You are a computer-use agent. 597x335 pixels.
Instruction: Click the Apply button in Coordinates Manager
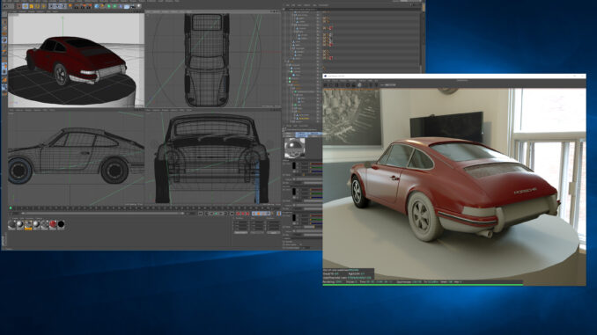[273, 232]
